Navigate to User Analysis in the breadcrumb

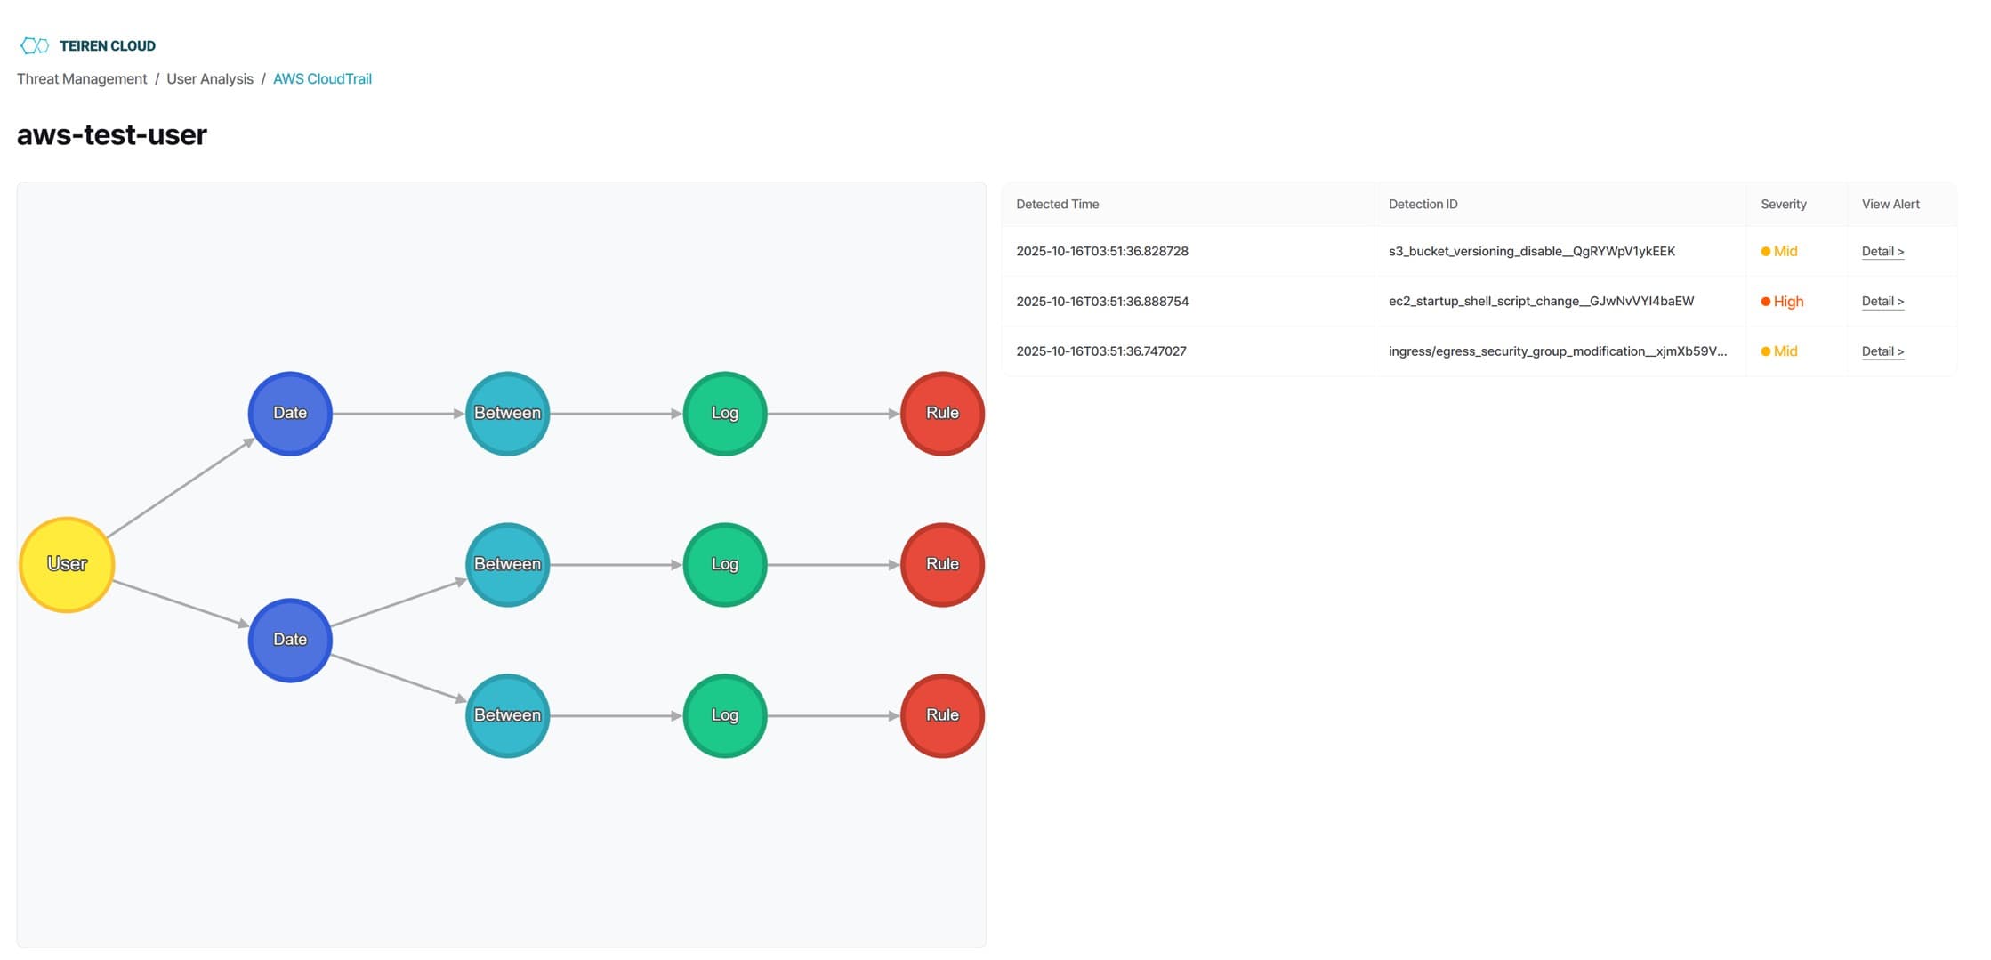tap(211, 78)
